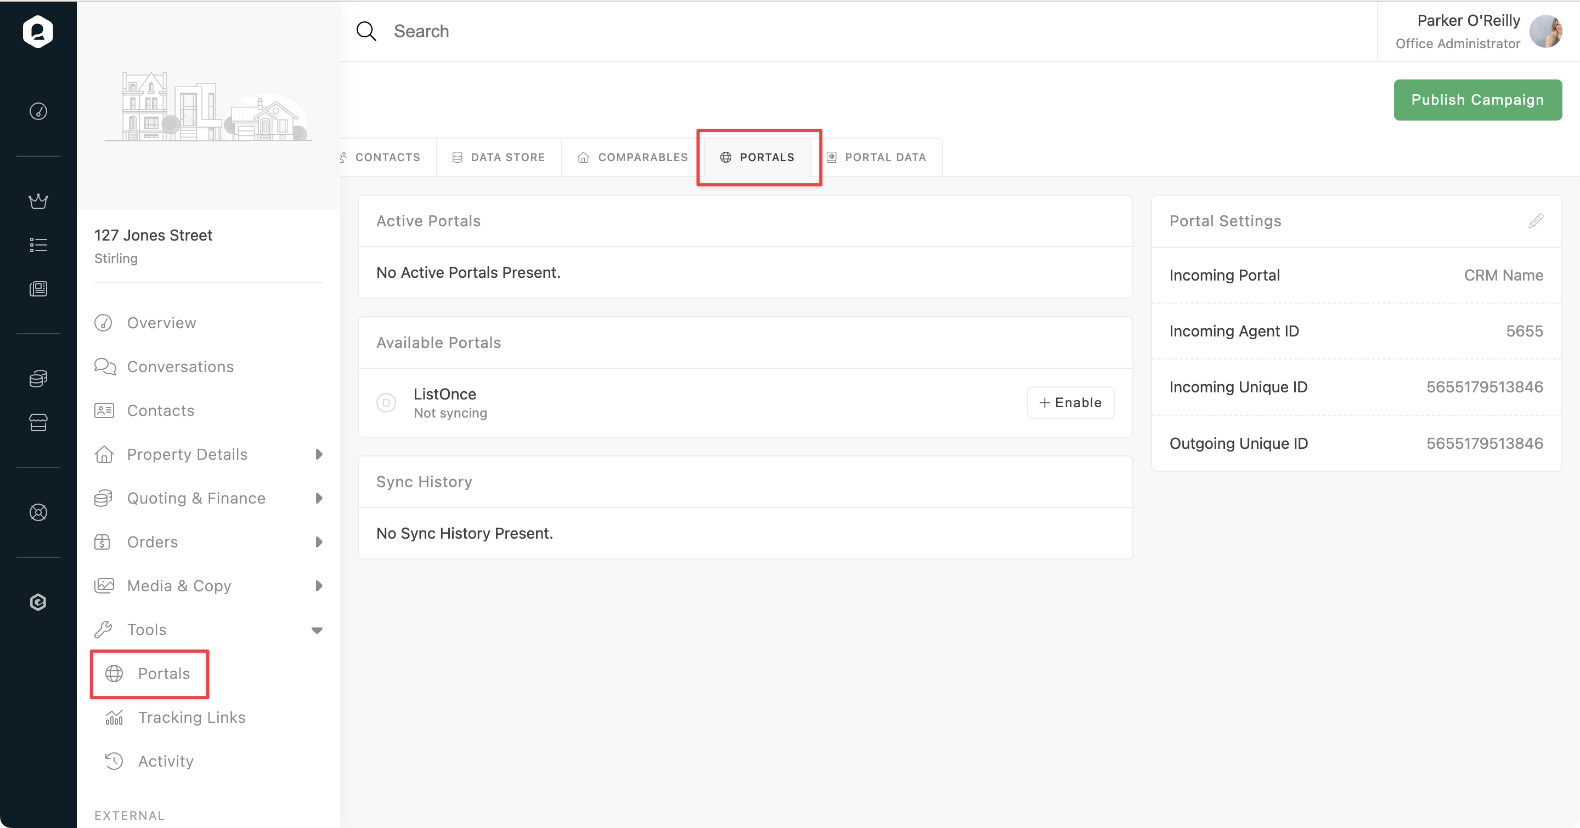Open the list icon in the dark sidebar
This screenshot has width=1580, height=828.
tap(38, 245)
